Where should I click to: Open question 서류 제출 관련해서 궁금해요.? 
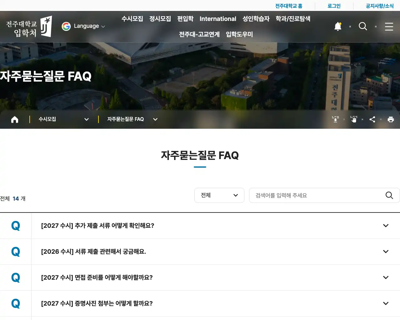tap(93, 252)
